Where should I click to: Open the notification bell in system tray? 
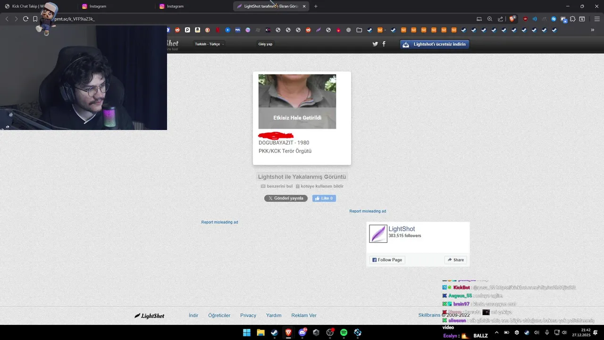click(596, 332)
